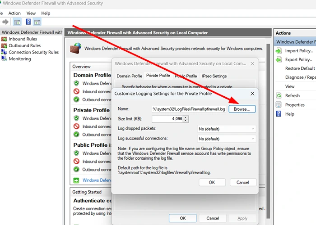Viewport: 316px width, 225px height.
Task: Click the Connection Security Rules tree icon
Action: [4, 52]
